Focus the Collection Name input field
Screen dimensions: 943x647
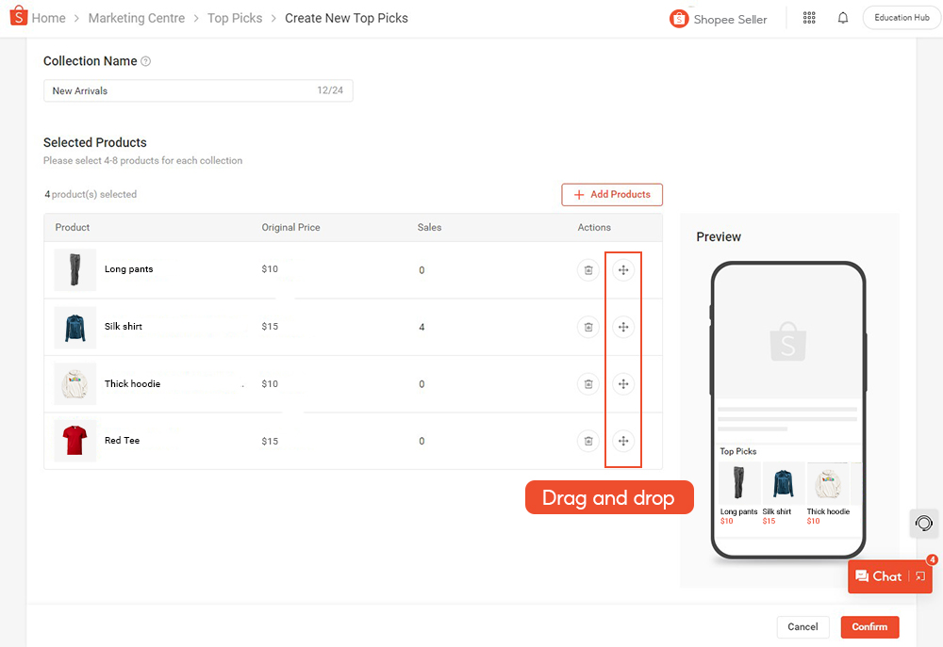(x=198, y=90)
